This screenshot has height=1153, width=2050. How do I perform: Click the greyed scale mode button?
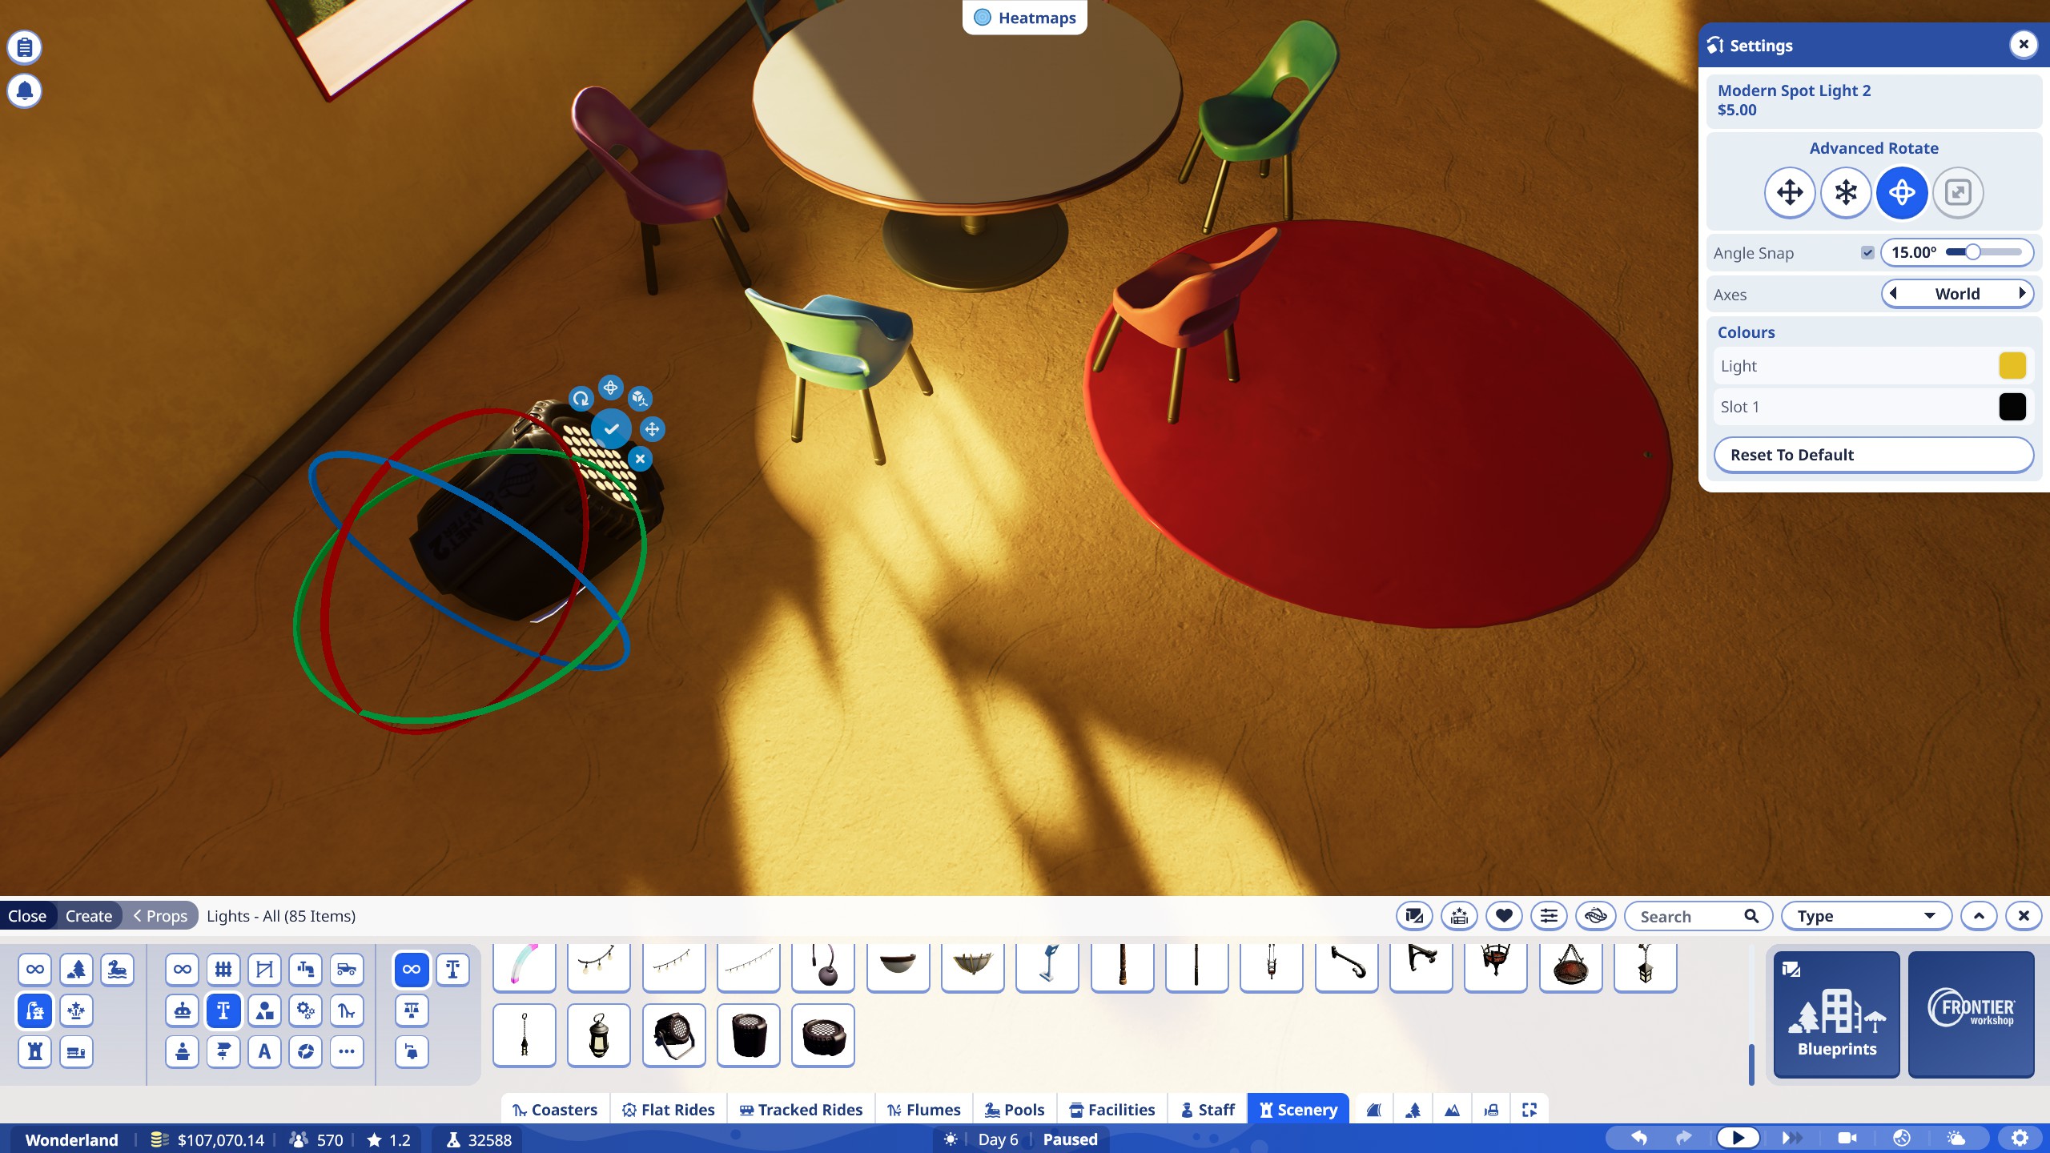[x=1958, y=192]
